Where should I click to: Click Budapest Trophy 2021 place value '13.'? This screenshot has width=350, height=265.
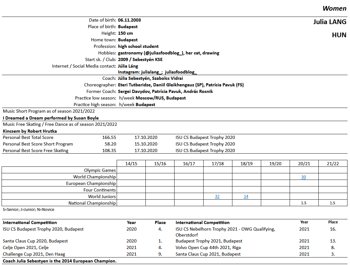click(x=333, y=241)
